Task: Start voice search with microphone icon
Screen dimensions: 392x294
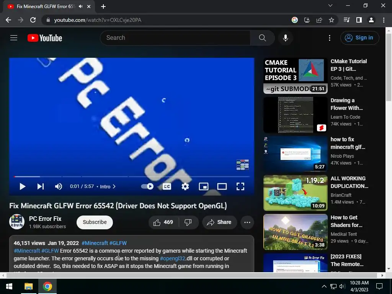Action: click(286, 38)
